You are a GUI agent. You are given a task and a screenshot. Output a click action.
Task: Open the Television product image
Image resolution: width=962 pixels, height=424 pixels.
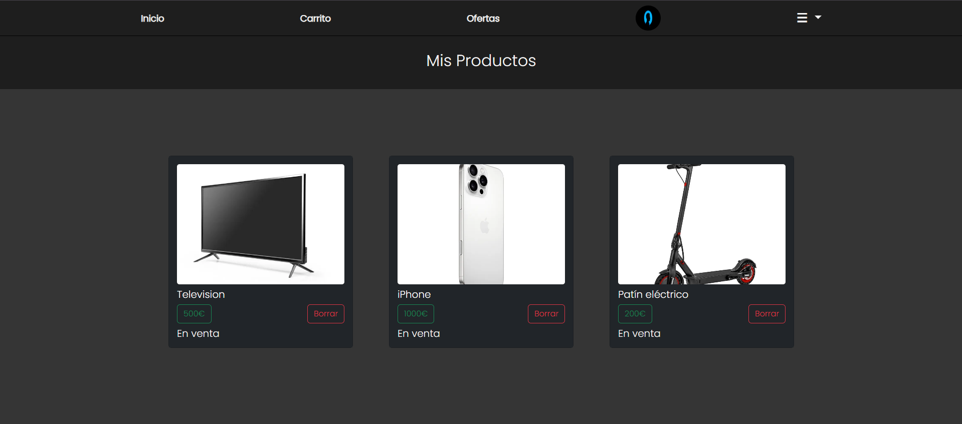(261, 224)
